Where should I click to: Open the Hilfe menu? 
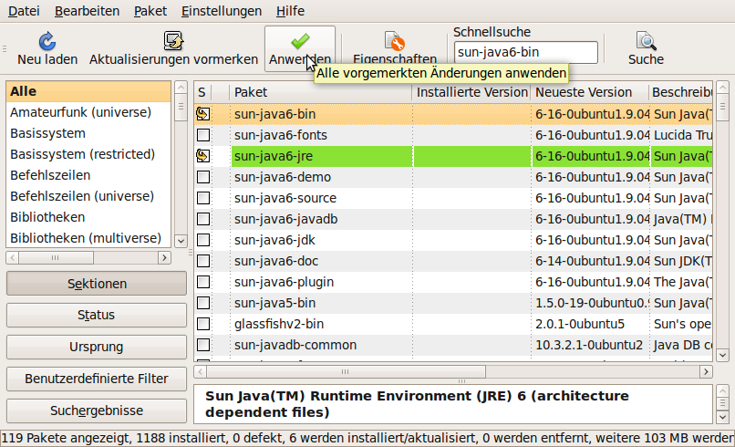point(290,11)
